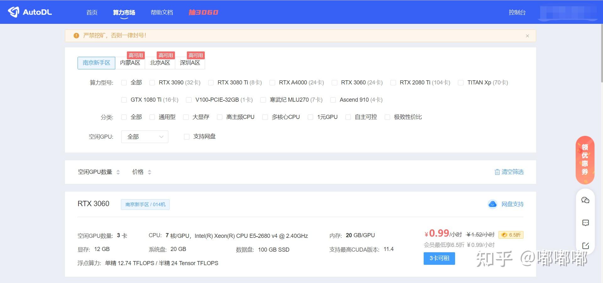603x283 pixels.
Task: Click the 3卡可租 rent button
Action: (439, 258)
